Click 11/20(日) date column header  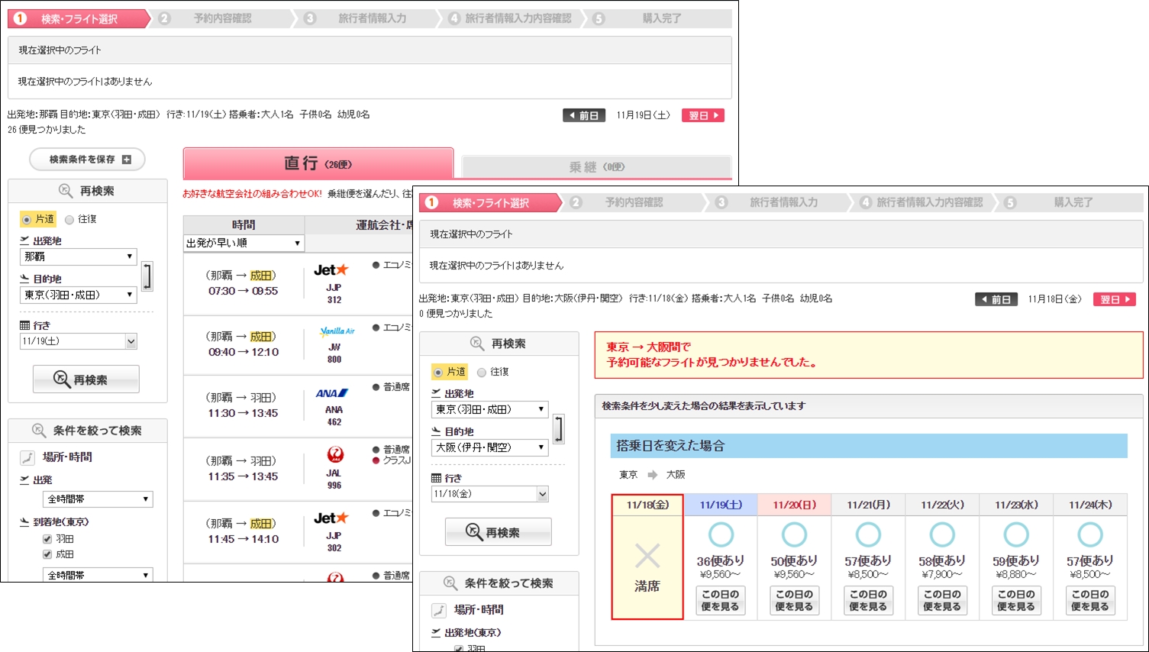coord(794,505)
